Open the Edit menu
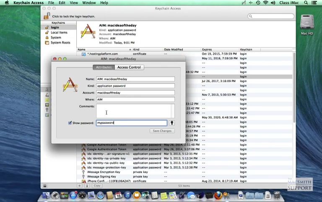The width and height of the screenshot is (322, 202). point(62,3)
